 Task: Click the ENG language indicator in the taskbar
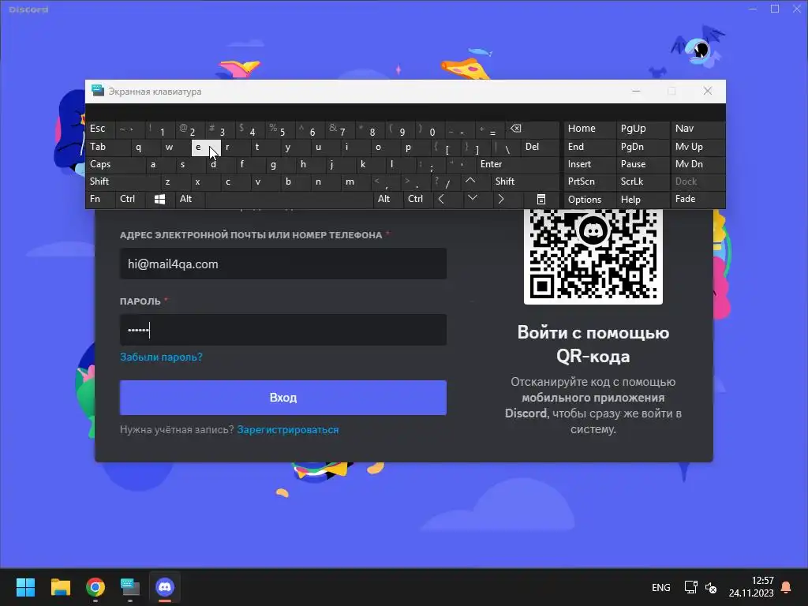[x=660, y=587]
